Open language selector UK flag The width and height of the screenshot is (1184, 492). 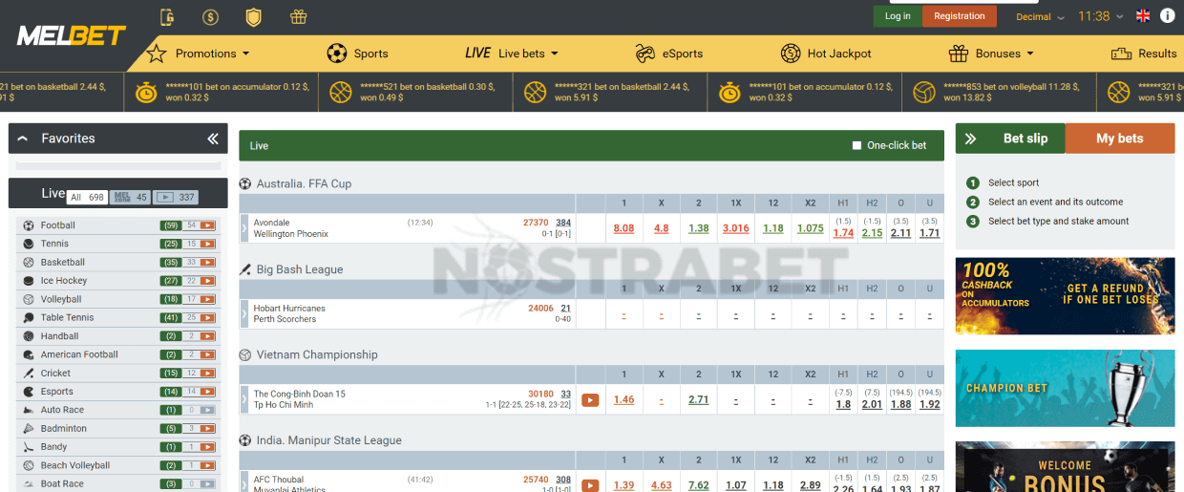(x=1143, y=16)
